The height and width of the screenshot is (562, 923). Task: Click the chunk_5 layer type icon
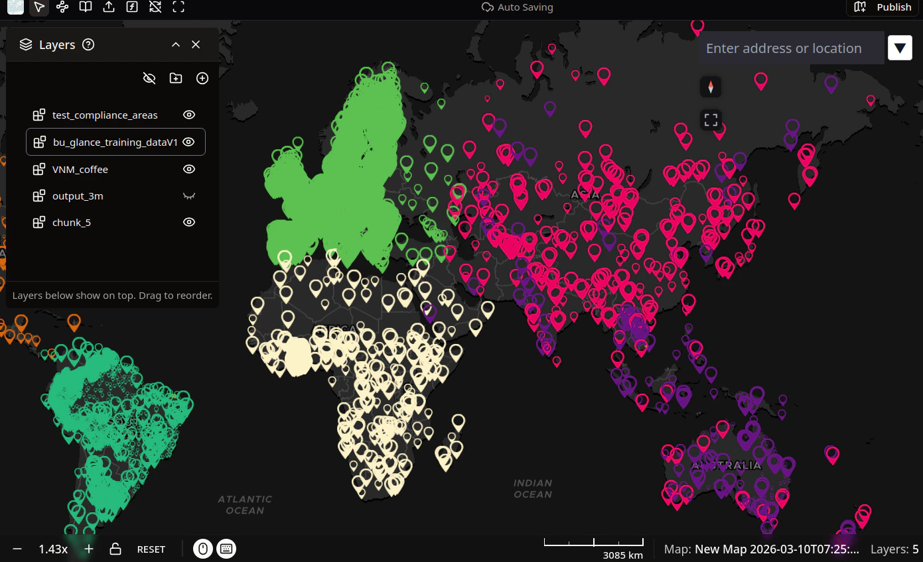point(39,222)
